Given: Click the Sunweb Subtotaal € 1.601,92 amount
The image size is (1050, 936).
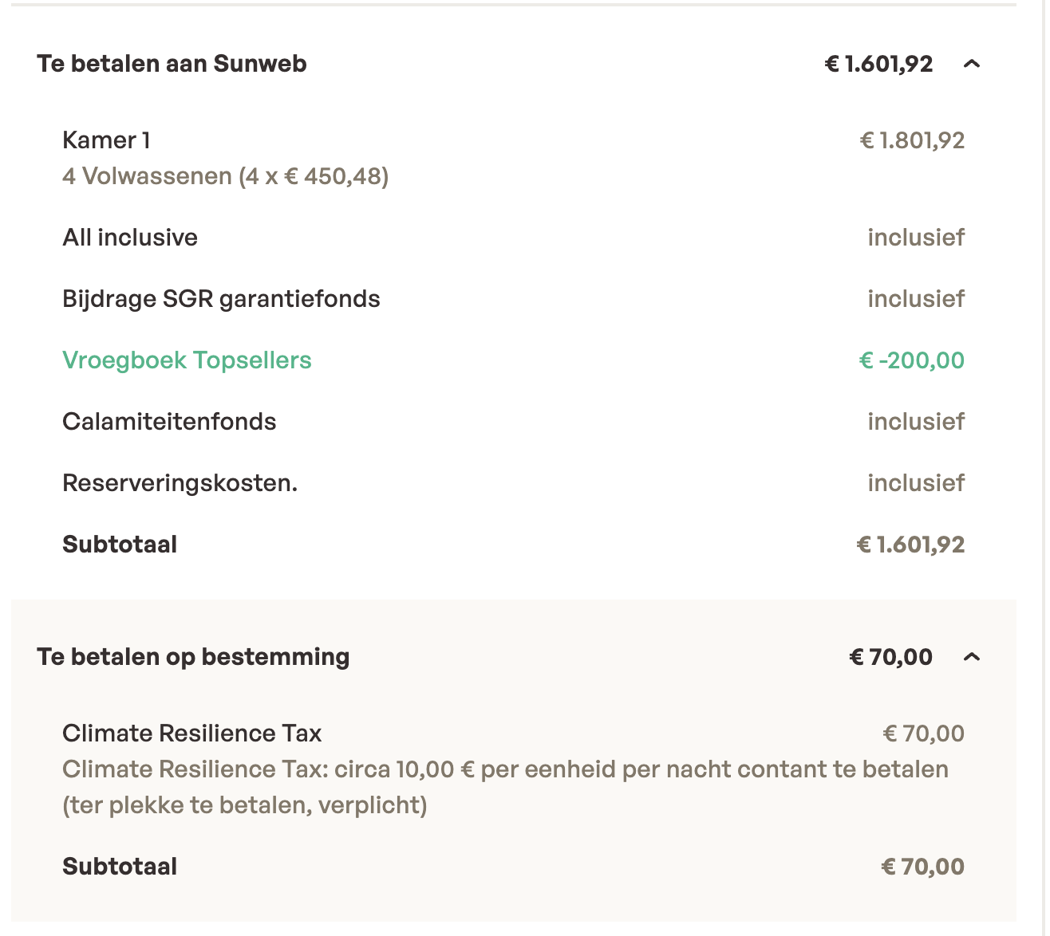Looking at the screenshot, I should coord(910,545).
